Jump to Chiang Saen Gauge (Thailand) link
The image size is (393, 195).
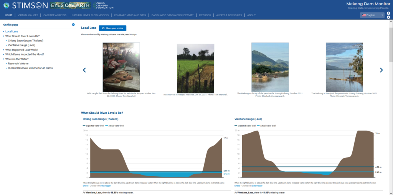pos(25,41)
